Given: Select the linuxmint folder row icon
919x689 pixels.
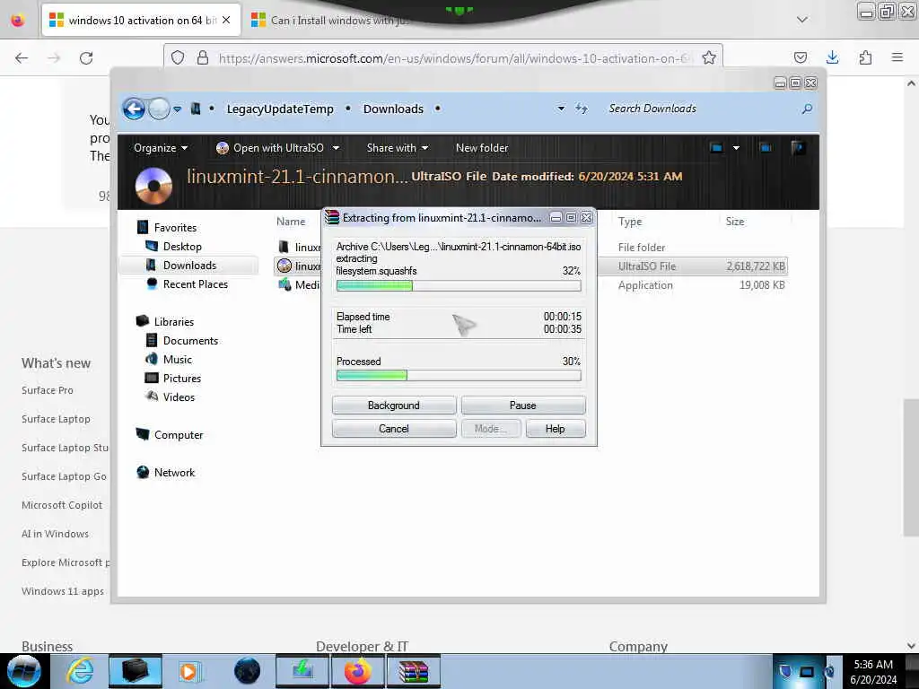Looking at the screenshot, I should pos(284,248).
